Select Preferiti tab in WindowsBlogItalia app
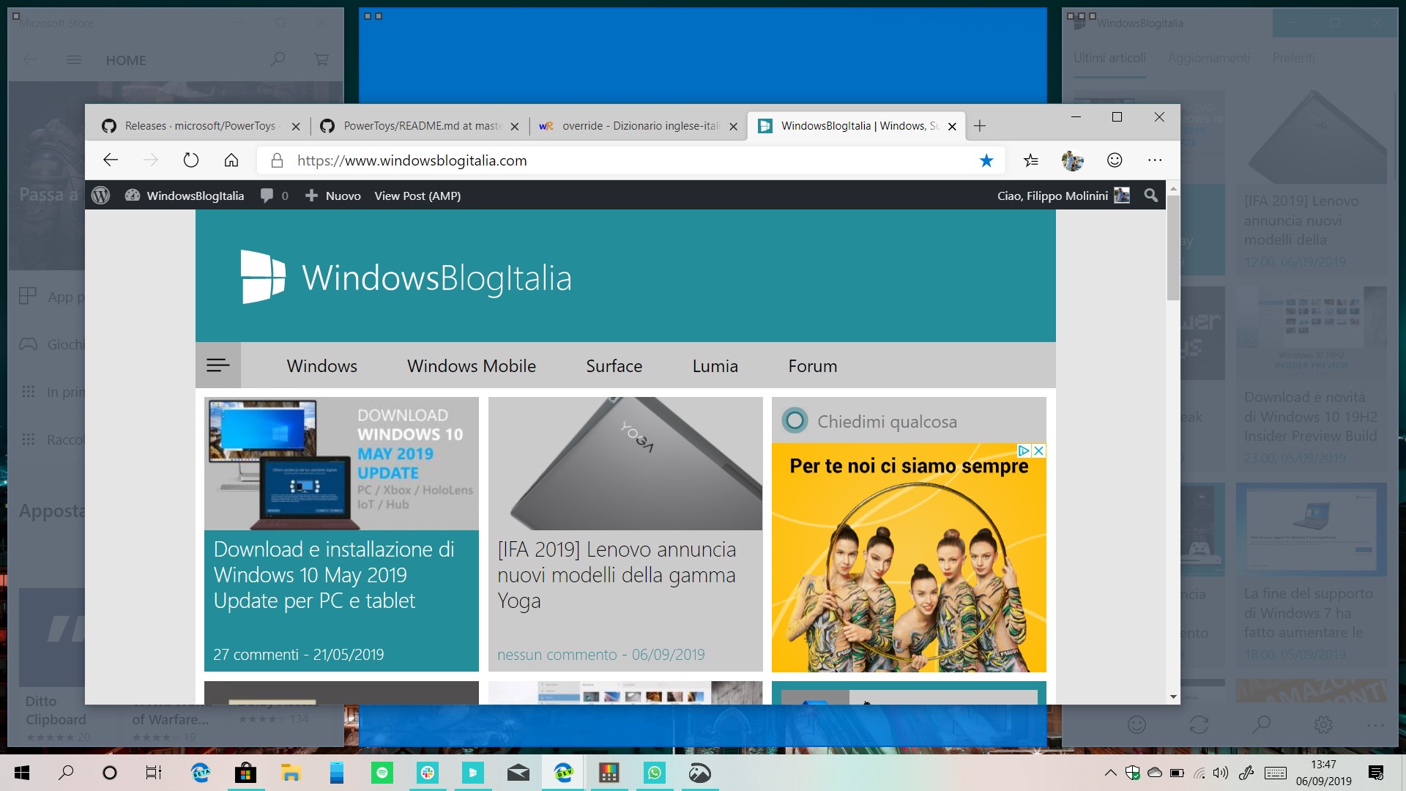 point(1294,58)
